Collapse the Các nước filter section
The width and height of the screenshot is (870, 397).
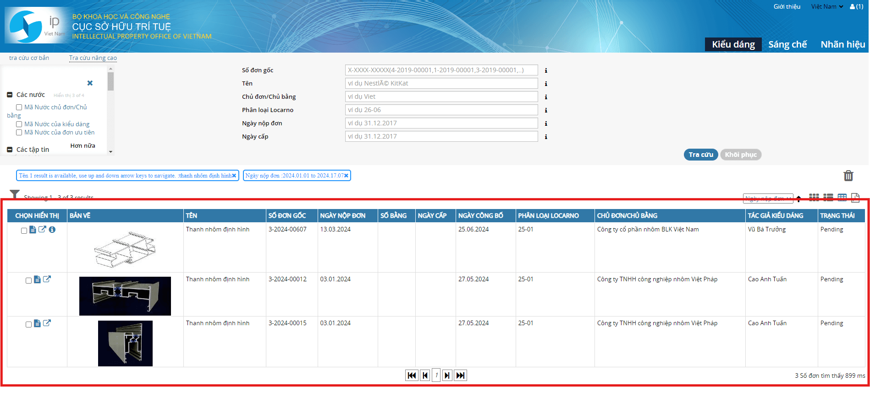pyautogui.click(x=10, y=95)
